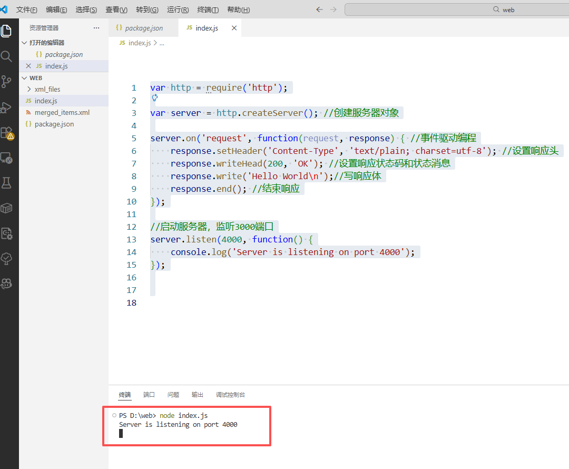
Task: Switch to the 调试控制台 panel tab
Action: point(230,395)
